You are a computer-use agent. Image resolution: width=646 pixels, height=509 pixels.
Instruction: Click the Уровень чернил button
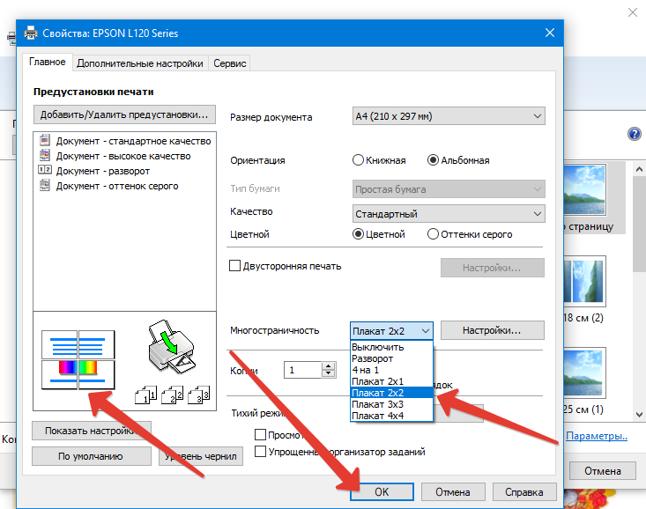point(201,456)
